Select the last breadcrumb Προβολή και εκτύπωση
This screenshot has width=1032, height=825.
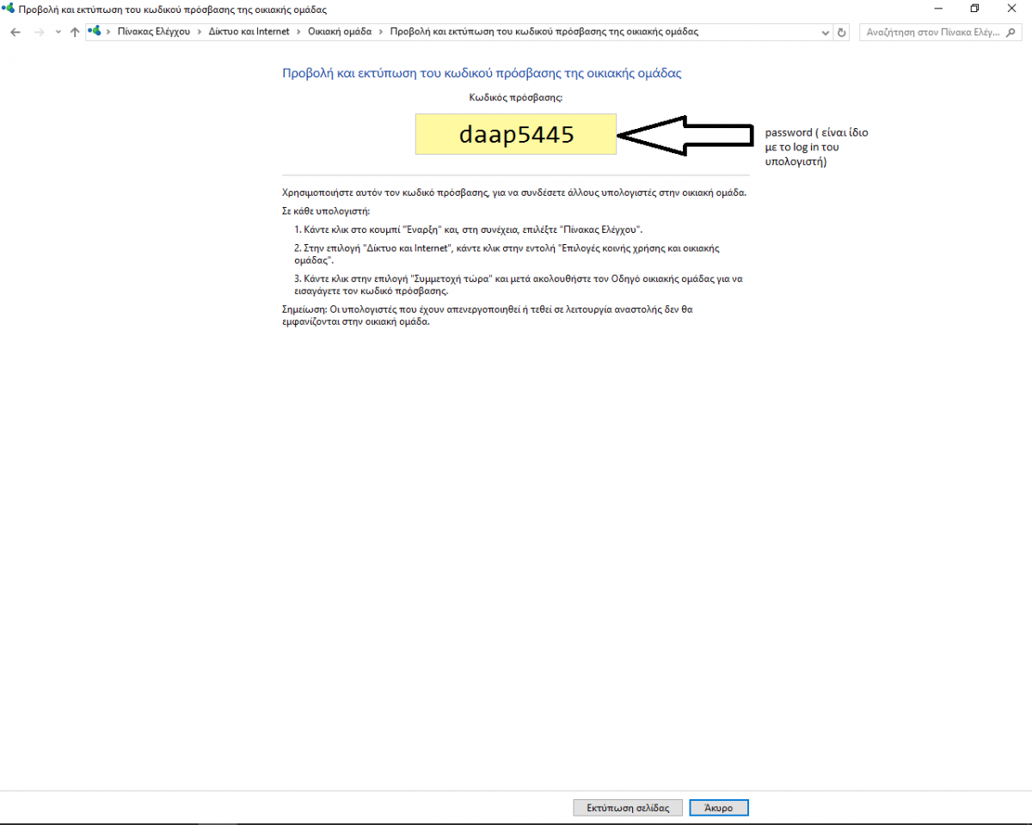pyautogui.click(x=544, y=32)
